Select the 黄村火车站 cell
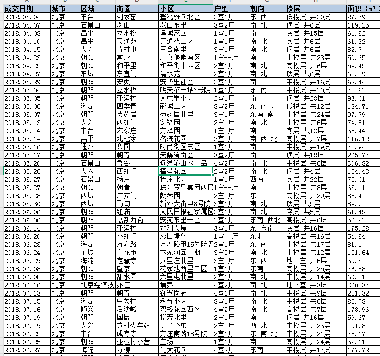Viewport: 380px width, 356px height. pyautogui.click(x=136, y=326)
